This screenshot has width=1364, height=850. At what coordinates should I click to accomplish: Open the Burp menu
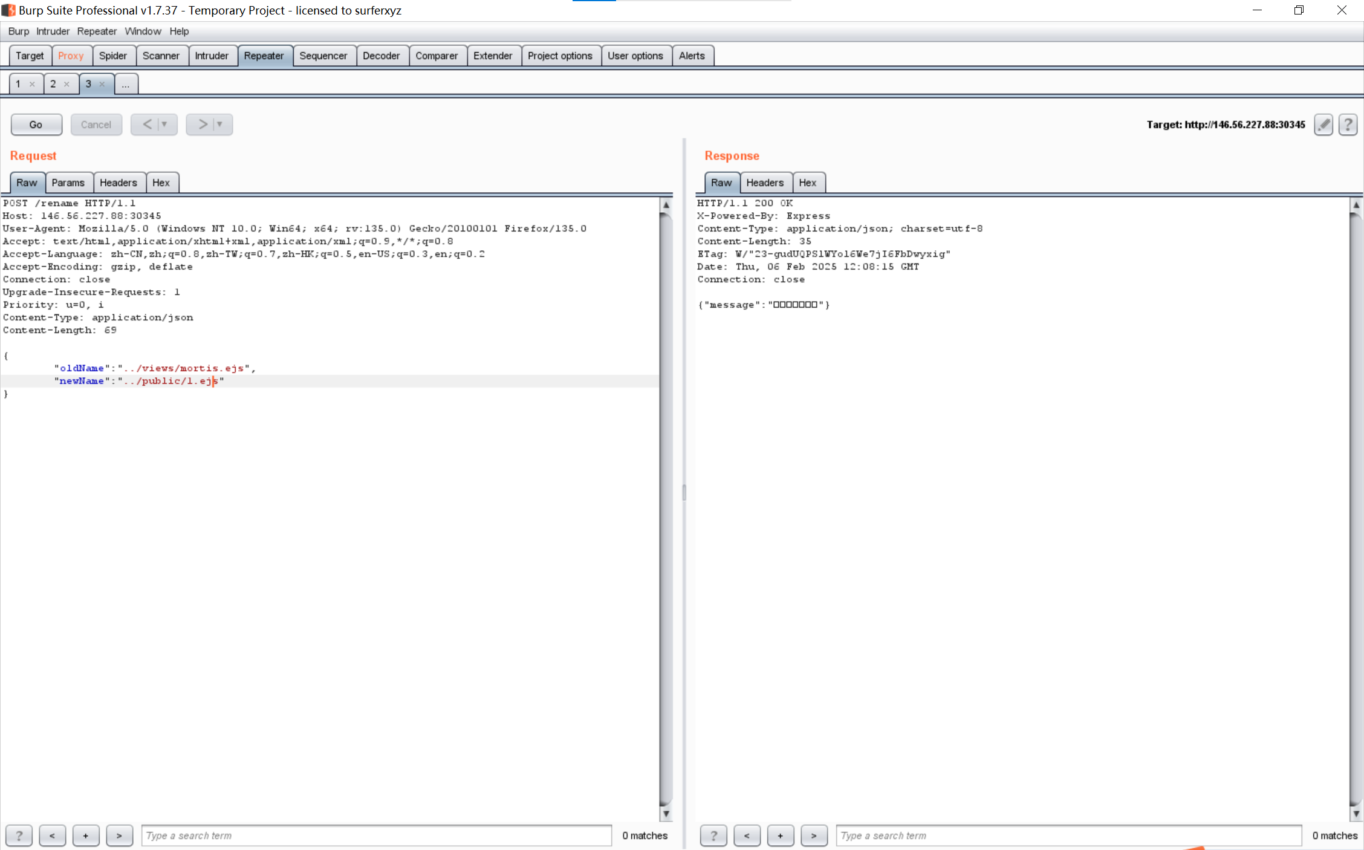(19, 31)
